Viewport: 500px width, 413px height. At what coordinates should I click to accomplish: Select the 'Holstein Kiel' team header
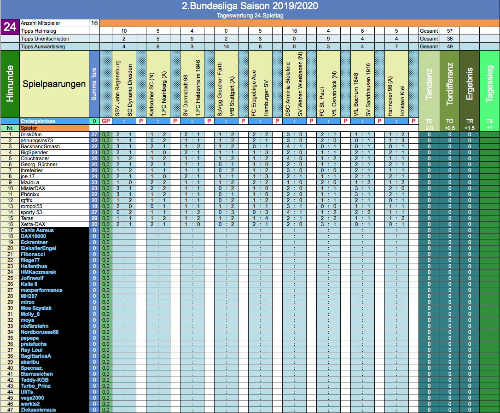point(402,101)
